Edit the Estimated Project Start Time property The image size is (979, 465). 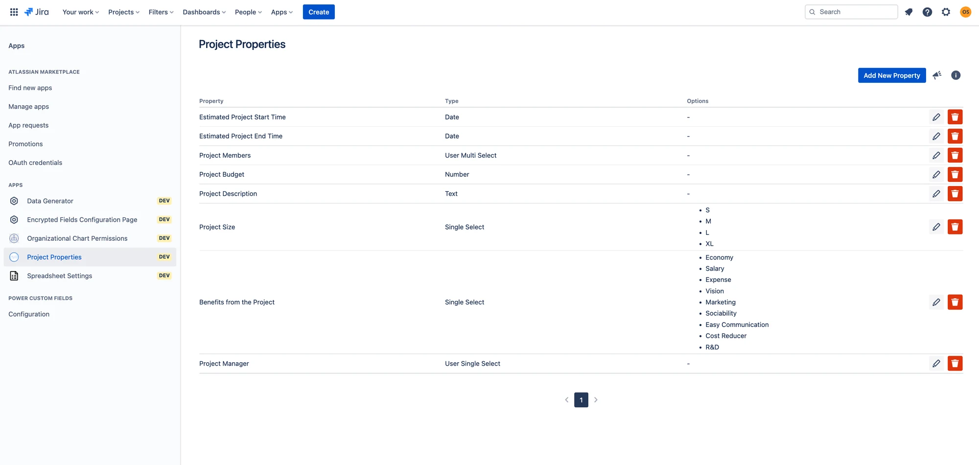click(936, 117)
